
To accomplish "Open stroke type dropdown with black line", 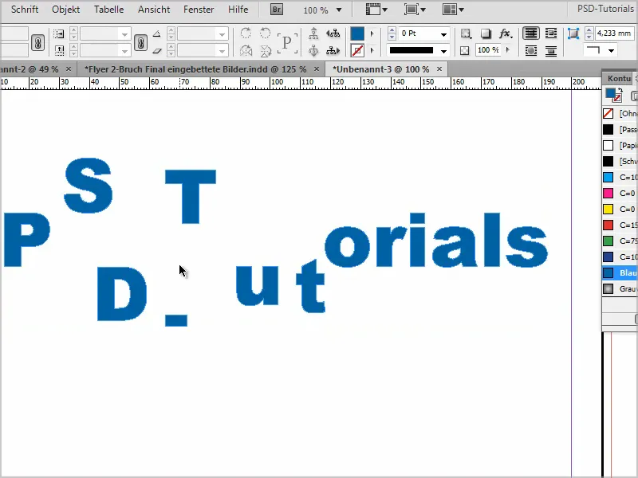I will [443, 51].
